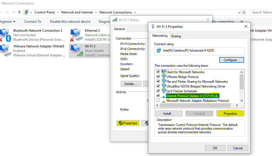The width and height of the screenshot is (272, 156).
Task: Click items list scroll down arrow
Action: click(242, 101)
